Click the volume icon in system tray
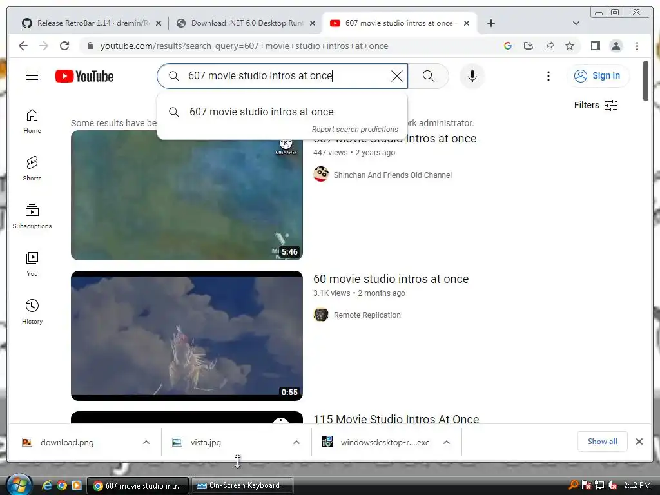The image size is (660, 495). coord(612,485)
